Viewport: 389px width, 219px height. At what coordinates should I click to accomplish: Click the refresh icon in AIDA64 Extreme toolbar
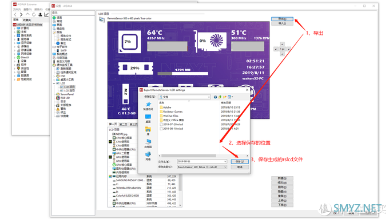[x=34, y=15]
